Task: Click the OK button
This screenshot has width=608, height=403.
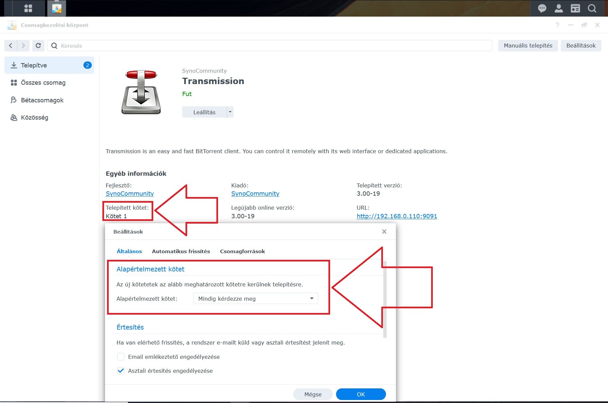Action: click(361, 394)
